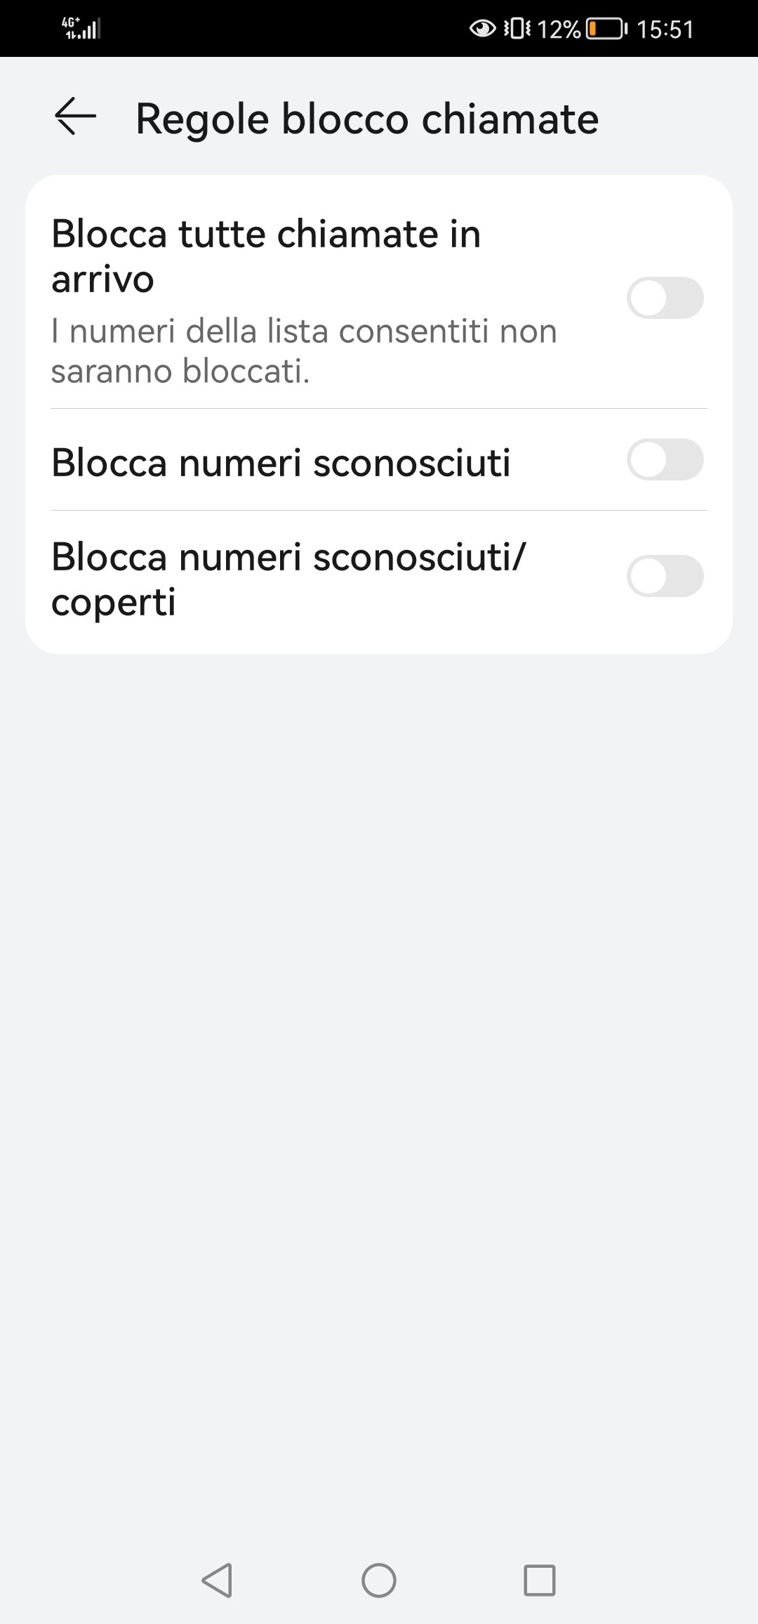The width and height of the screenshot is (758, 1624).
Task: Tap the eye comfort status icon
Action: [482, 29]
